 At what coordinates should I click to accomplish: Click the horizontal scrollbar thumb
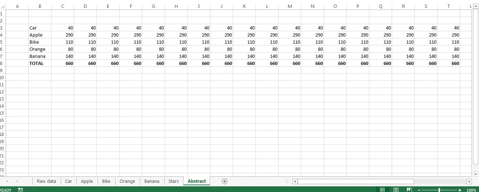click(356, 181)
